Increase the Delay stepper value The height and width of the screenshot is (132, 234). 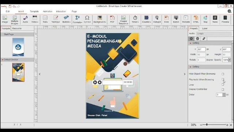point(224,94)
